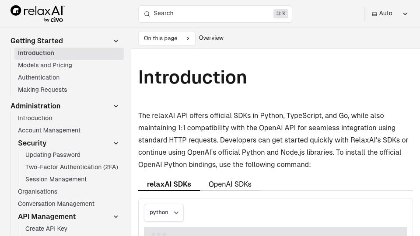Open the python language dropdown

164,212
